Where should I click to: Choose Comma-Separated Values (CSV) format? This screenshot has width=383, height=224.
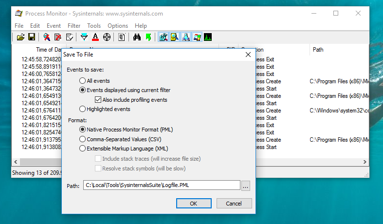pyautogui.click(x=83, y=139)
